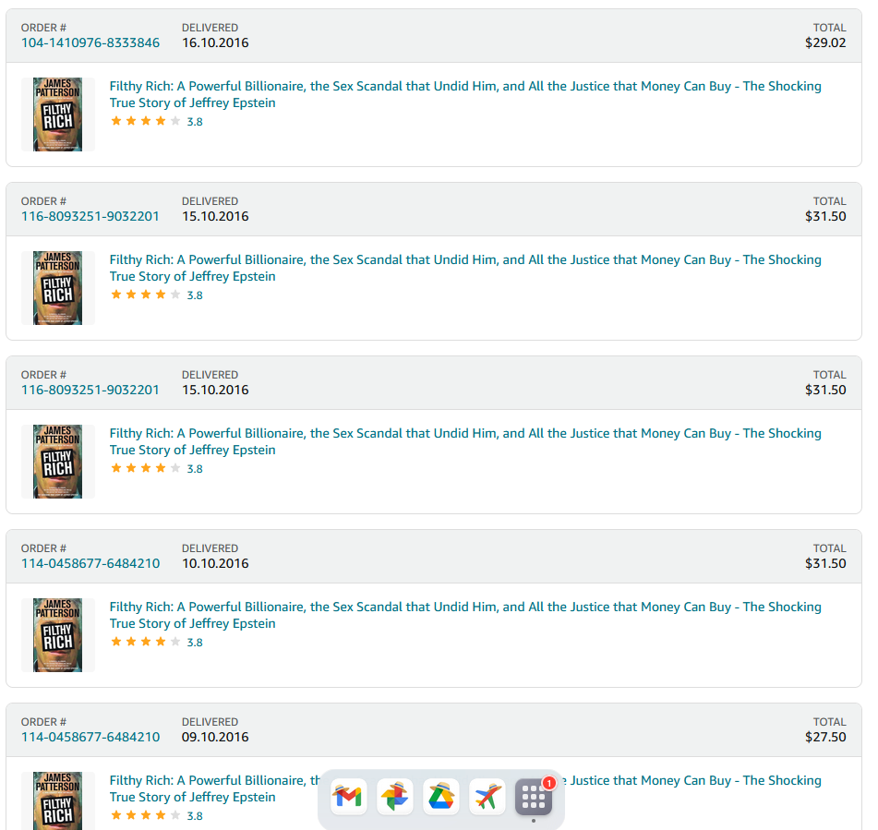Click the book cover in the 16.10.2016 order
Screen dimensions: 878x830
tap(57, 114)
